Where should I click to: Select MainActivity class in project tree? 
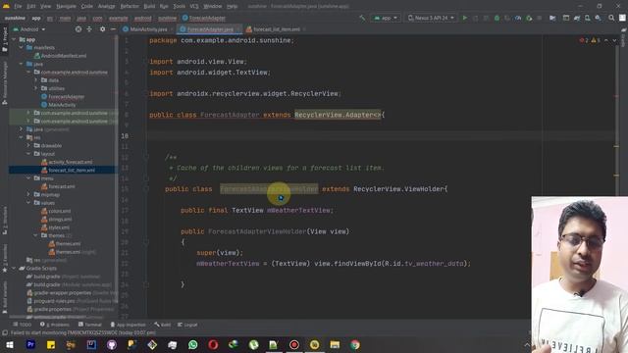coord(59,105)
